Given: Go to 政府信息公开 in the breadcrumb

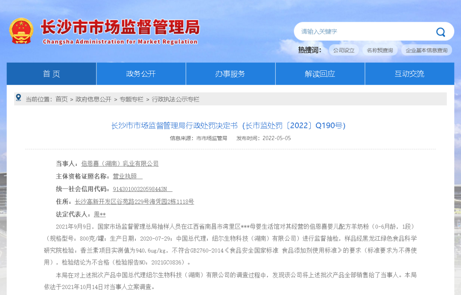Looking at the screenshot, I should point(93,99).
